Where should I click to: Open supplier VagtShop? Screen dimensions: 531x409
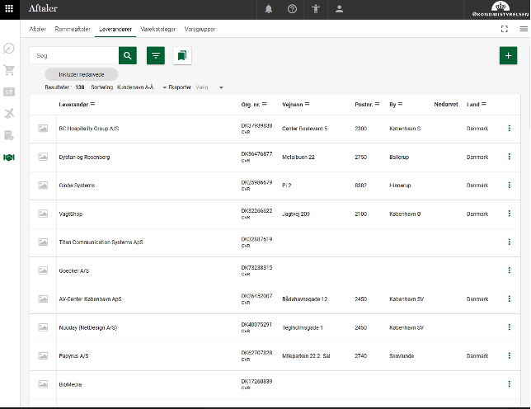point(70,214)
